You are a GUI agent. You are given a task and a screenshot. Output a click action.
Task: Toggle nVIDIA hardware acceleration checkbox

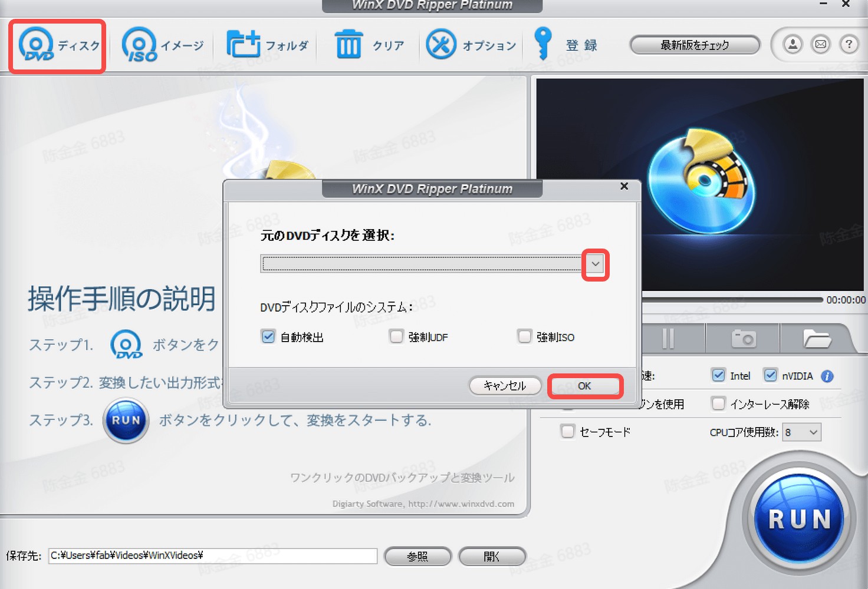click(x=770, y=375)
